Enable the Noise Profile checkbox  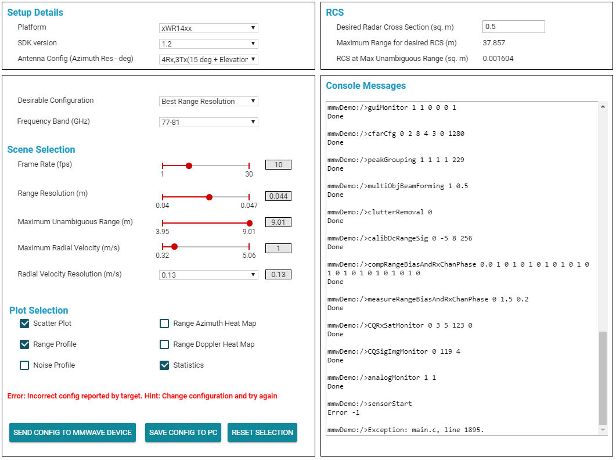pyautogui.click(x=24, y=365)
